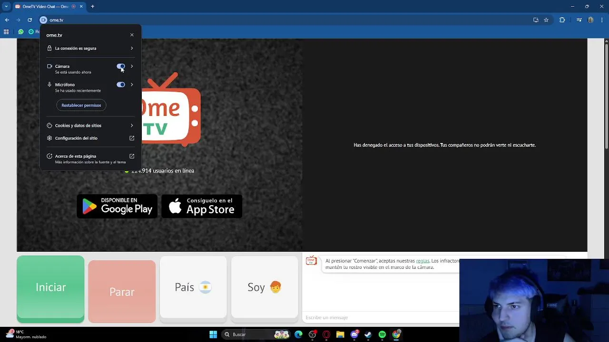609x342 pixels.
Task: Open a new browser tab
Action: point(92,7)
